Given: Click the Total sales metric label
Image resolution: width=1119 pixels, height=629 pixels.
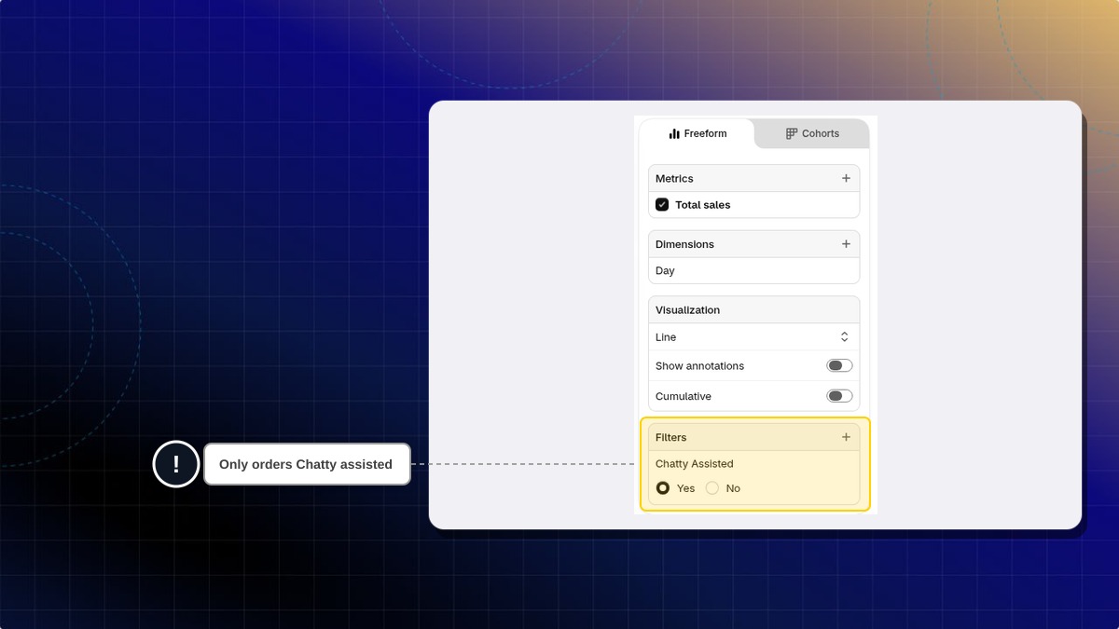Looking at the screenshot, I should click(703, 205).
